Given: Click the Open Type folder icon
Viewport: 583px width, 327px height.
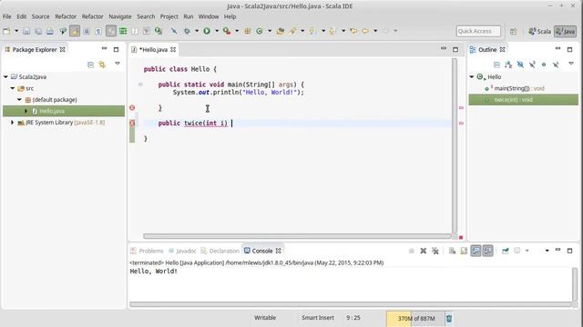Looking at the screenshot, I should click(281, 31).
